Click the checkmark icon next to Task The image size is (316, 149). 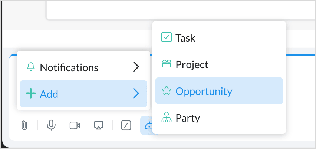click(167, 37)
